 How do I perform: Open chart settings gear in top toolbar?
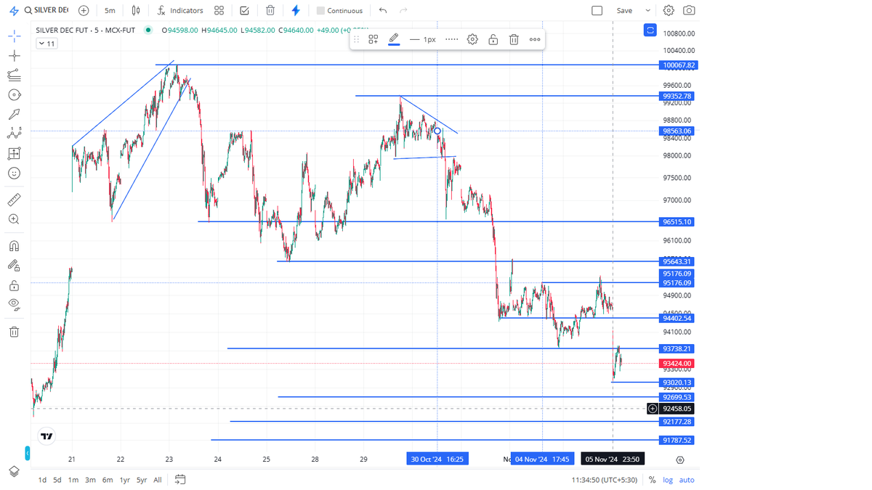point(669,11)
